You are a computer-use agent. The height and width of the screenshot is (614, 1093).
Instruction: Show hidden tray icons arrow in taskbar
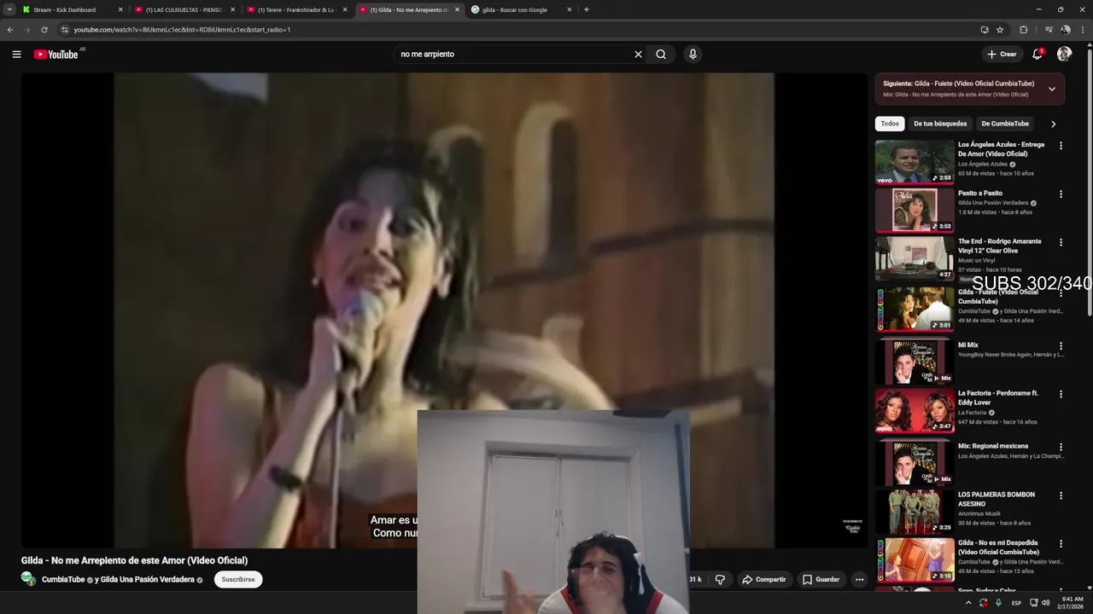click(x=967, y=603)
